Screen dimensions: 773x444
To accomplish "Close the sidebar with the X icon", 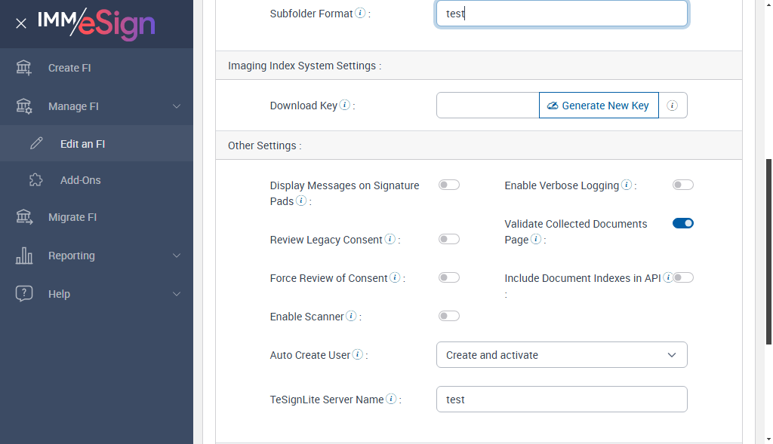I will point(21,23).
